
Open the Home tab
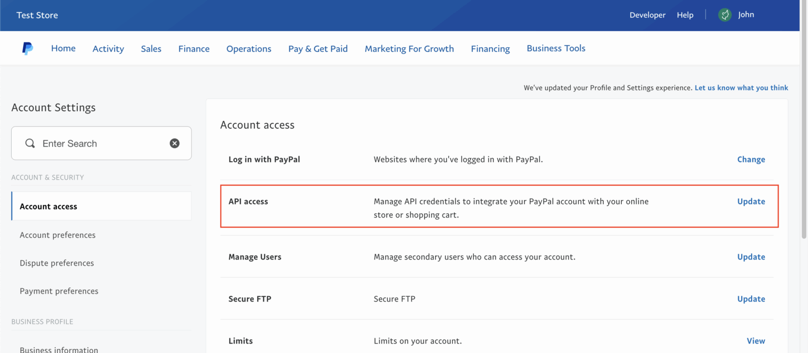pos(63,48)
